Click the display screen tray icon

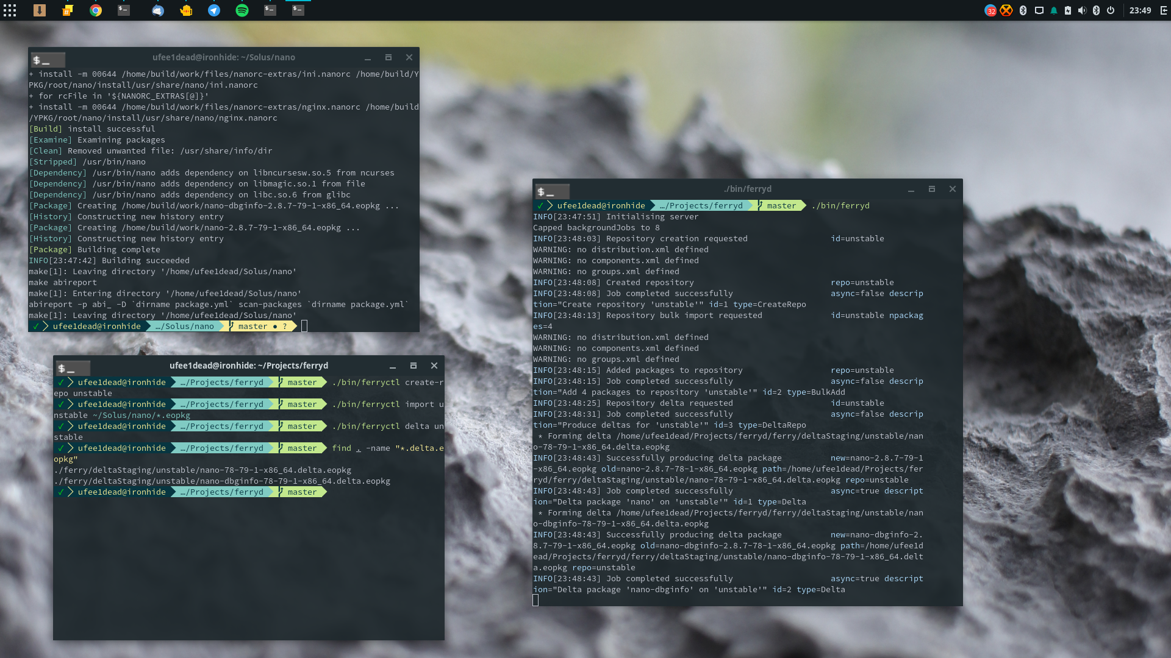pos(1039,10)
